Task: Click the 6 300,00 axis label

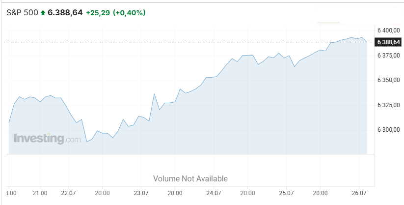Action: click(389, 130)
